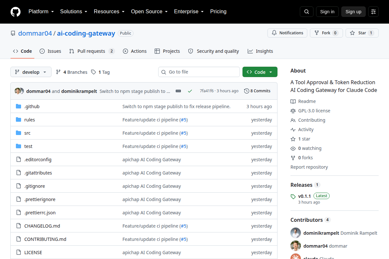Star the repository
Image resolution: width=389 pixels, height=259 pixels.
(362, 33)
